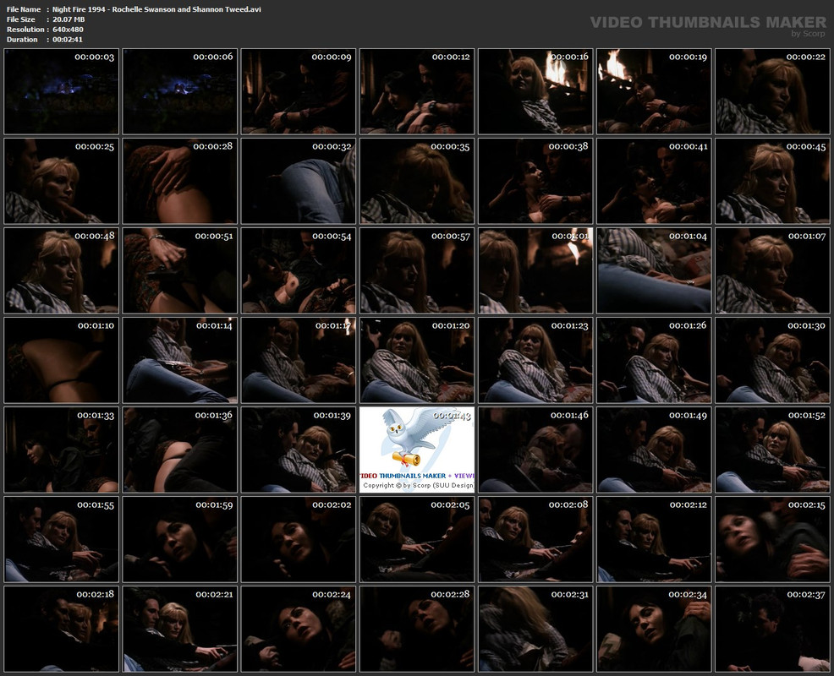Select the thumbnail at 00:01:33
Image resolution: width=834 pixels, height=676 pixels.
(x=61, y=450)
